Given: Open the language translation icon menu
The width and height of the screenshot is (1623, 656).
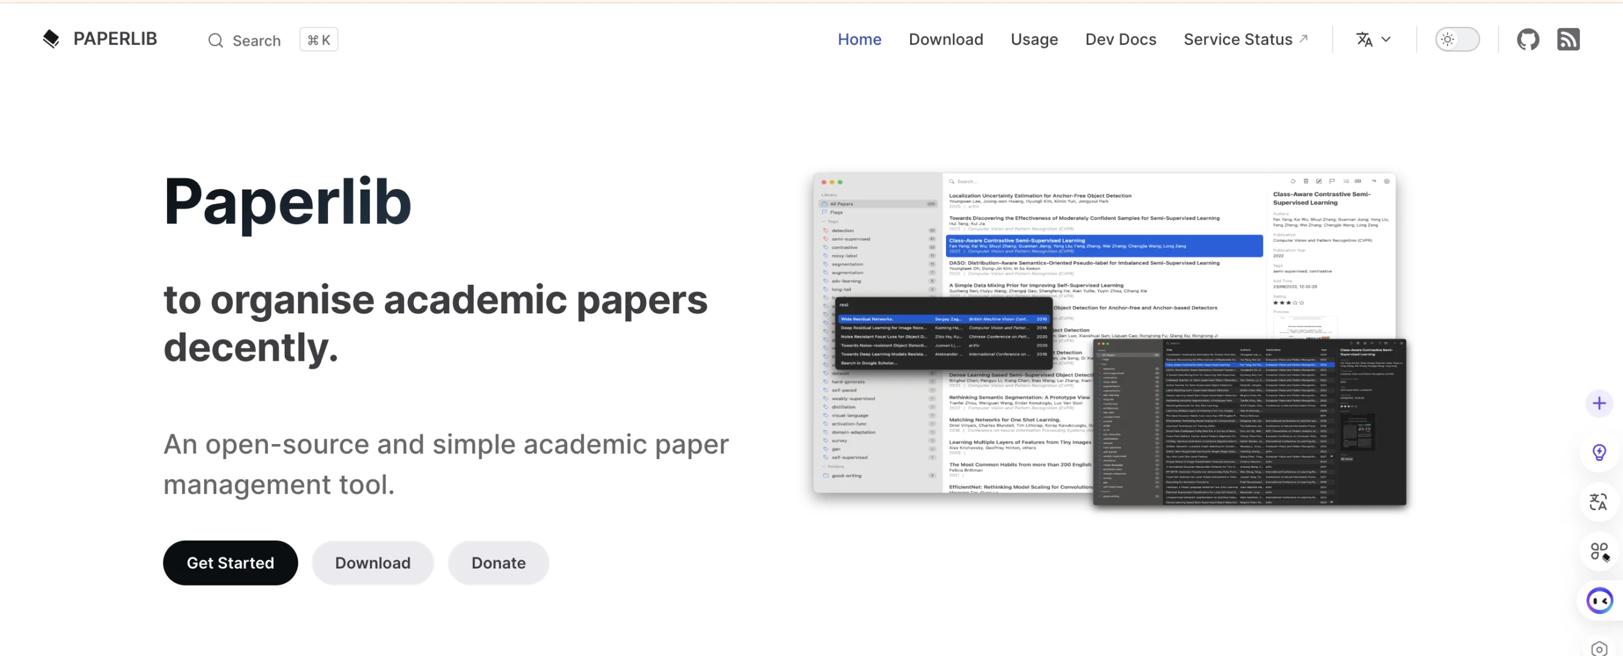Looking at the screenshot, I should 1363,39.
